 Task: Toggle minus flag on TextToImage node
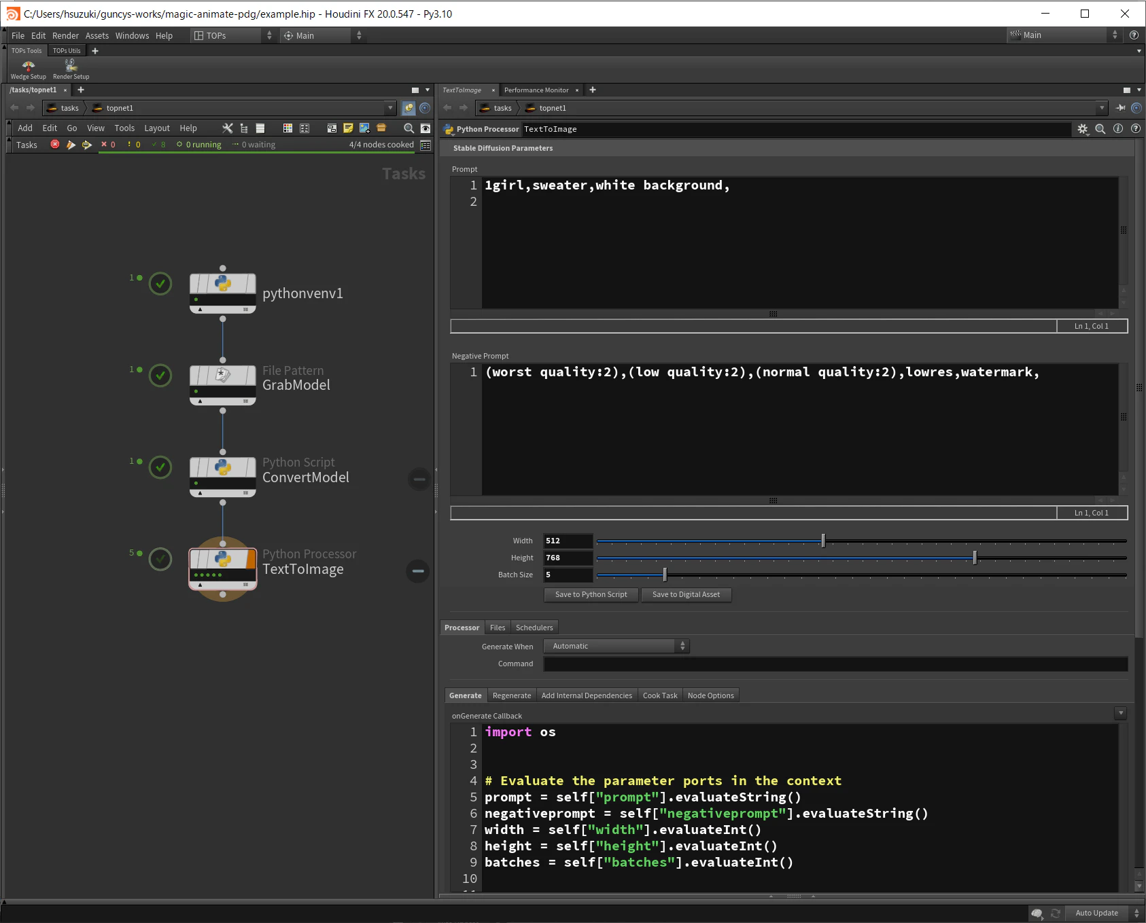[x=418, y=571]
